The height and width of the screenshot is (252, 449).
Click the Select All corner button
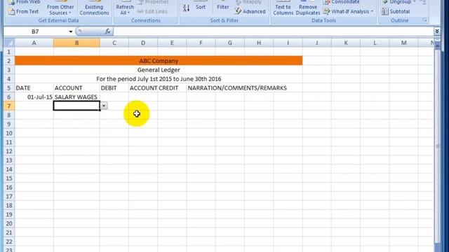point(9,43)
